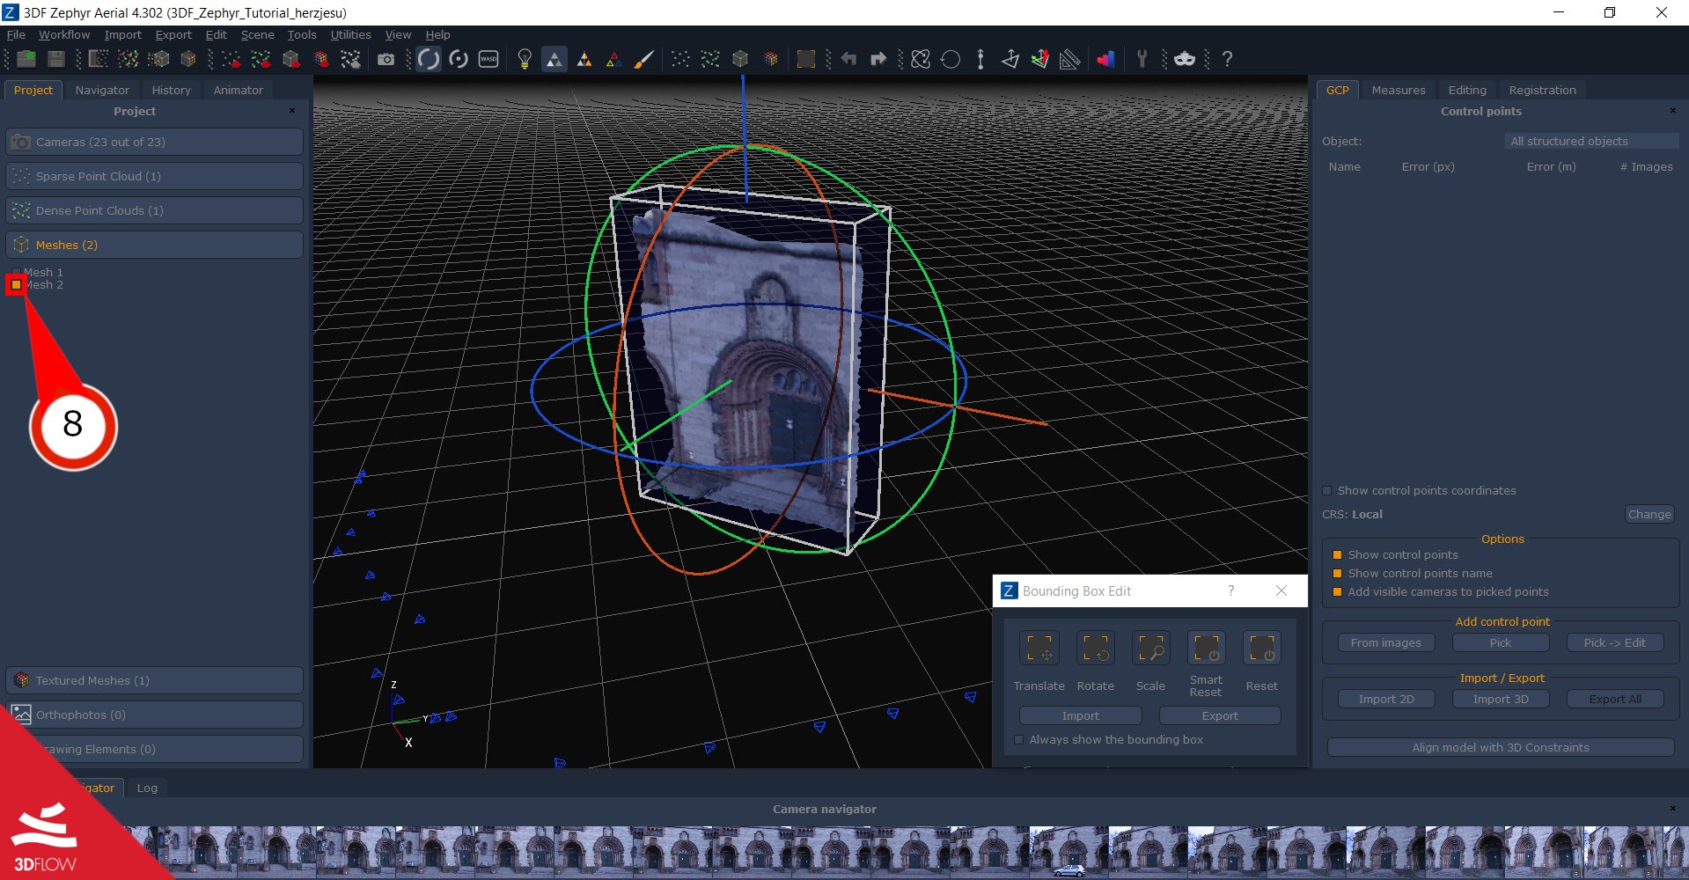Collapse the Meshes (2) section
The width and height of the screenshot is (1689, 880).
[154, 245]
